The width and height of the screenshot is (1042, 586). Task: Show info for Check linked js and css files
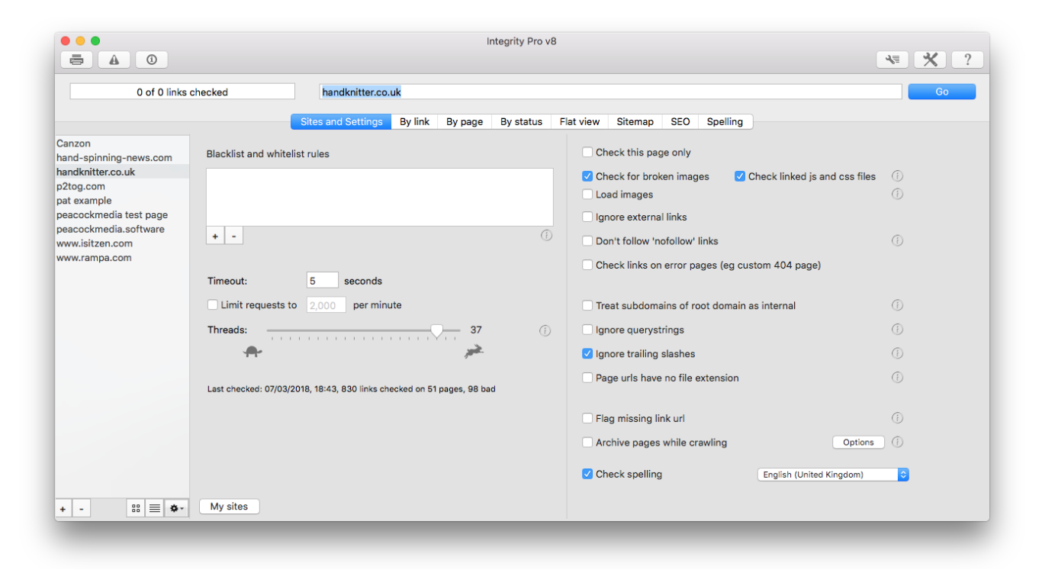[x=897, y=176]
